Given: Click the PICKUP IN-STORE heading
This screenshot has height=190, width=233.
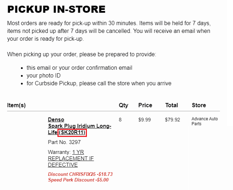Looking at the screenshot, I should [56, 9].
